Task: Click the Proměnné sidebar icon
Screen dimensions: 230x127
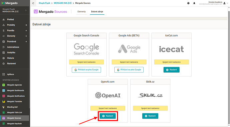Action: 4,41
